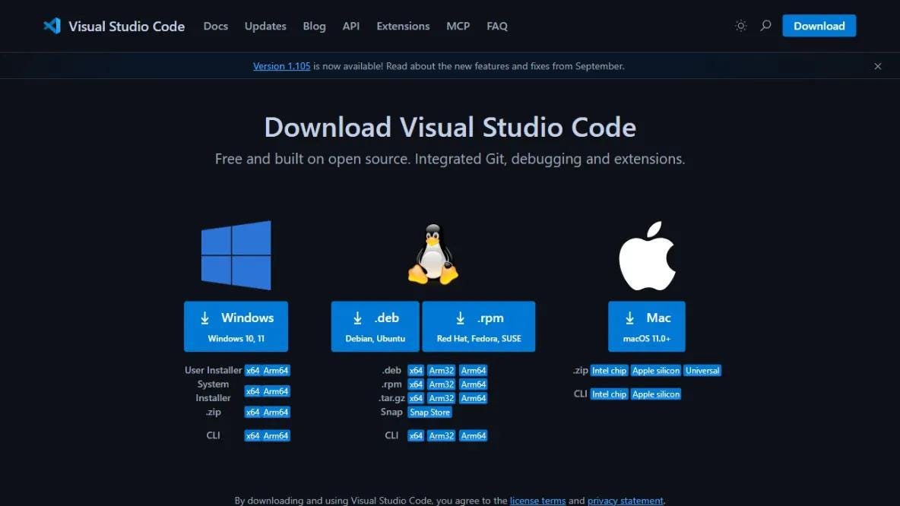Select Mac CLI Intel chip
The width and height of the screenshot is (900, 506).
pyautogui.click(x=609, y=394)
